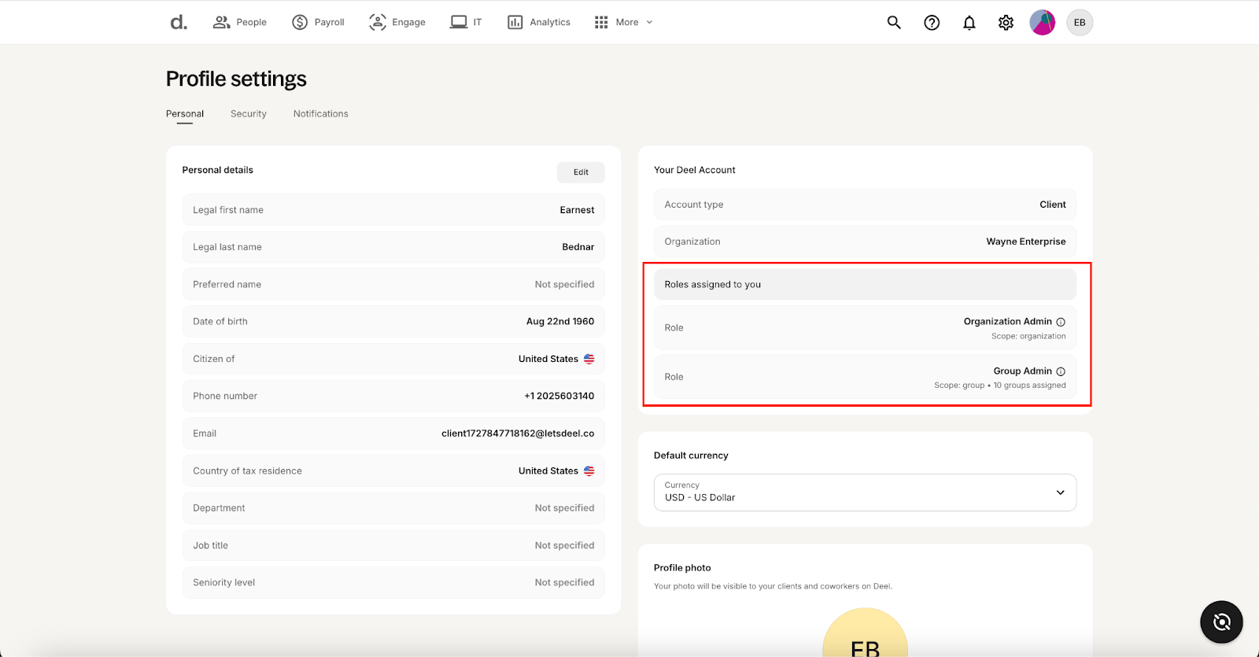Click the US flag in Citizen of row
Screen dimensions: 1259x657
[x=589, y=359]
